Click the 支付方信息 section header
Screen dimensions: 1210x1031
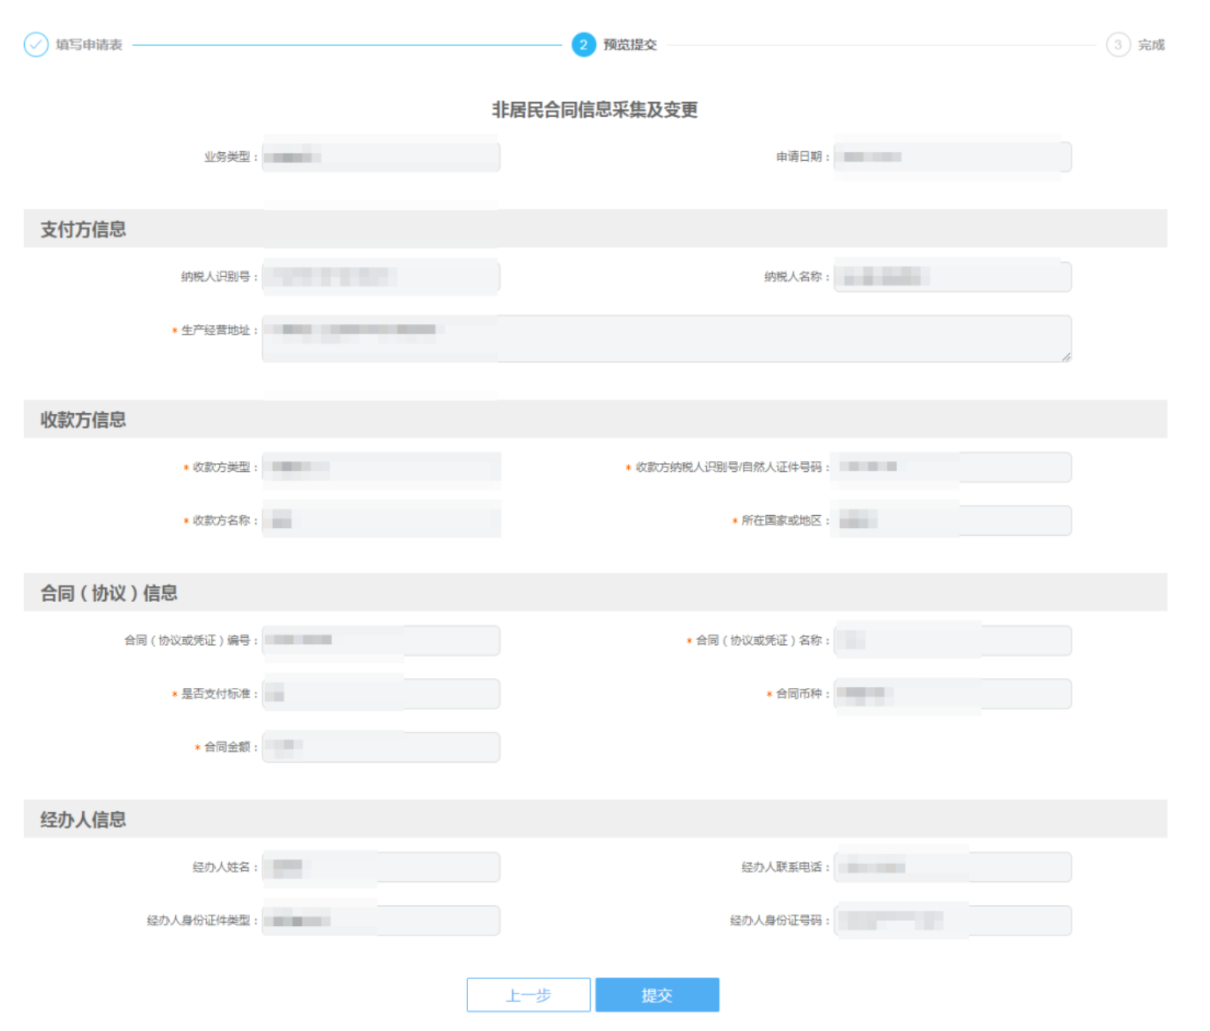[595, 229]
